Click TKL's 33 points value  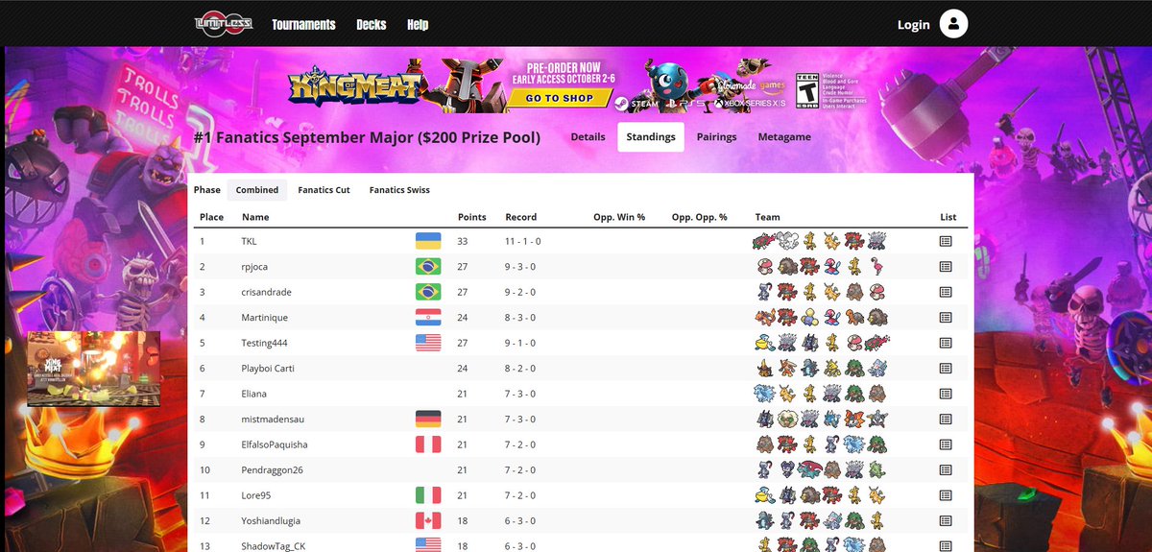[x=464, y=241]
